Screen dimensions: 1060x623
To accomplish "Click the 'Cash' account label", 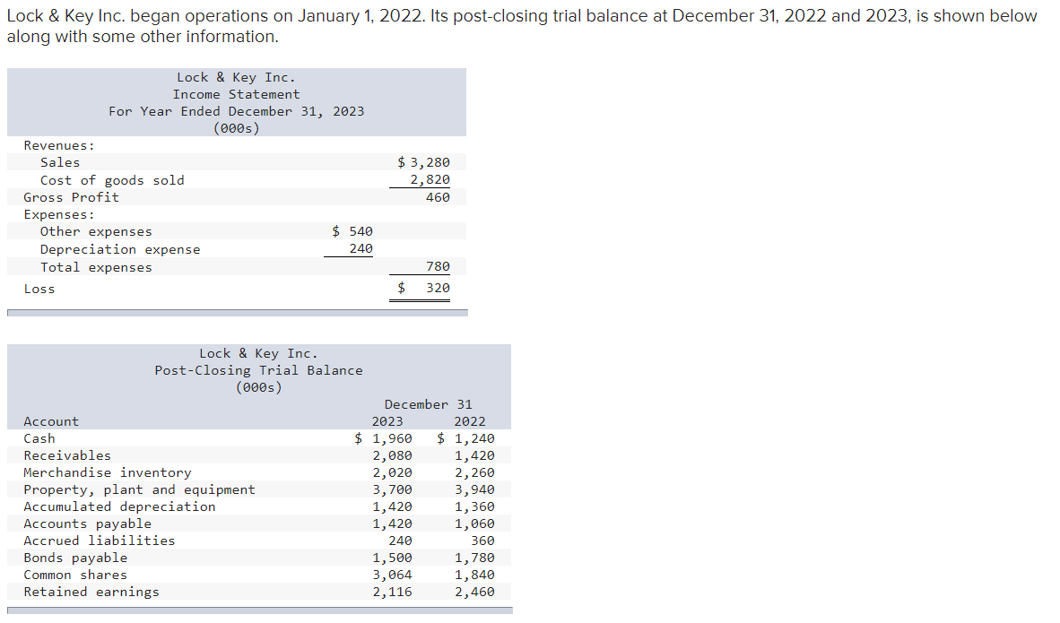I will [39, 438].
